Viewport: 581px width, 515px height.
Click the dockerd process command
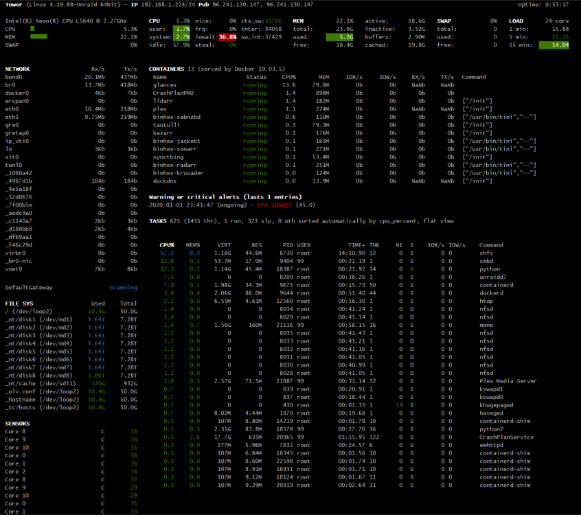click(x=491, y=293)
